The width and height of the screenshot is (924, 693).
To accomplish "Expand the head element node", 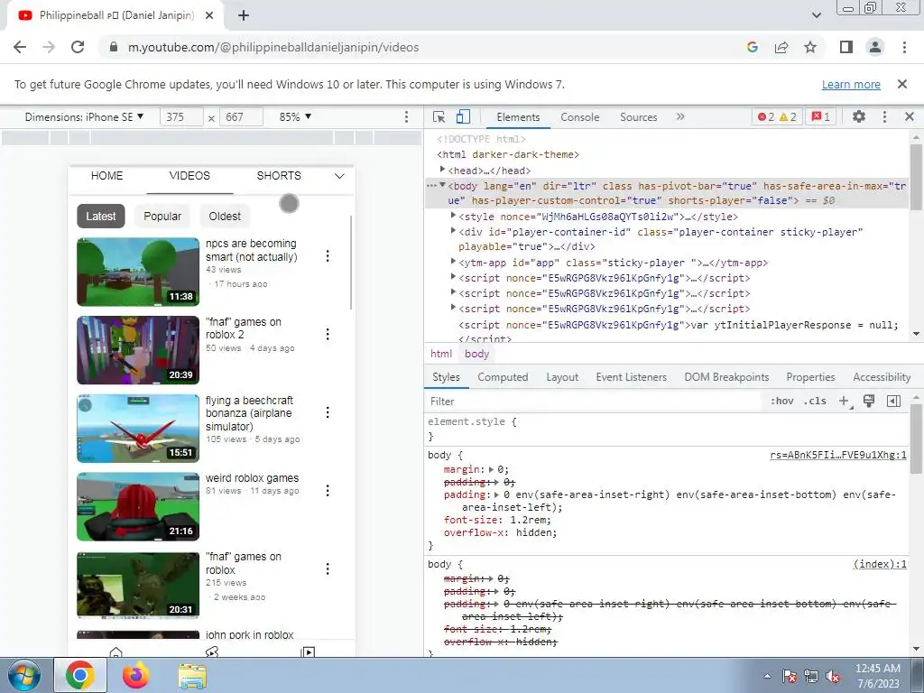I will (442, 170).
